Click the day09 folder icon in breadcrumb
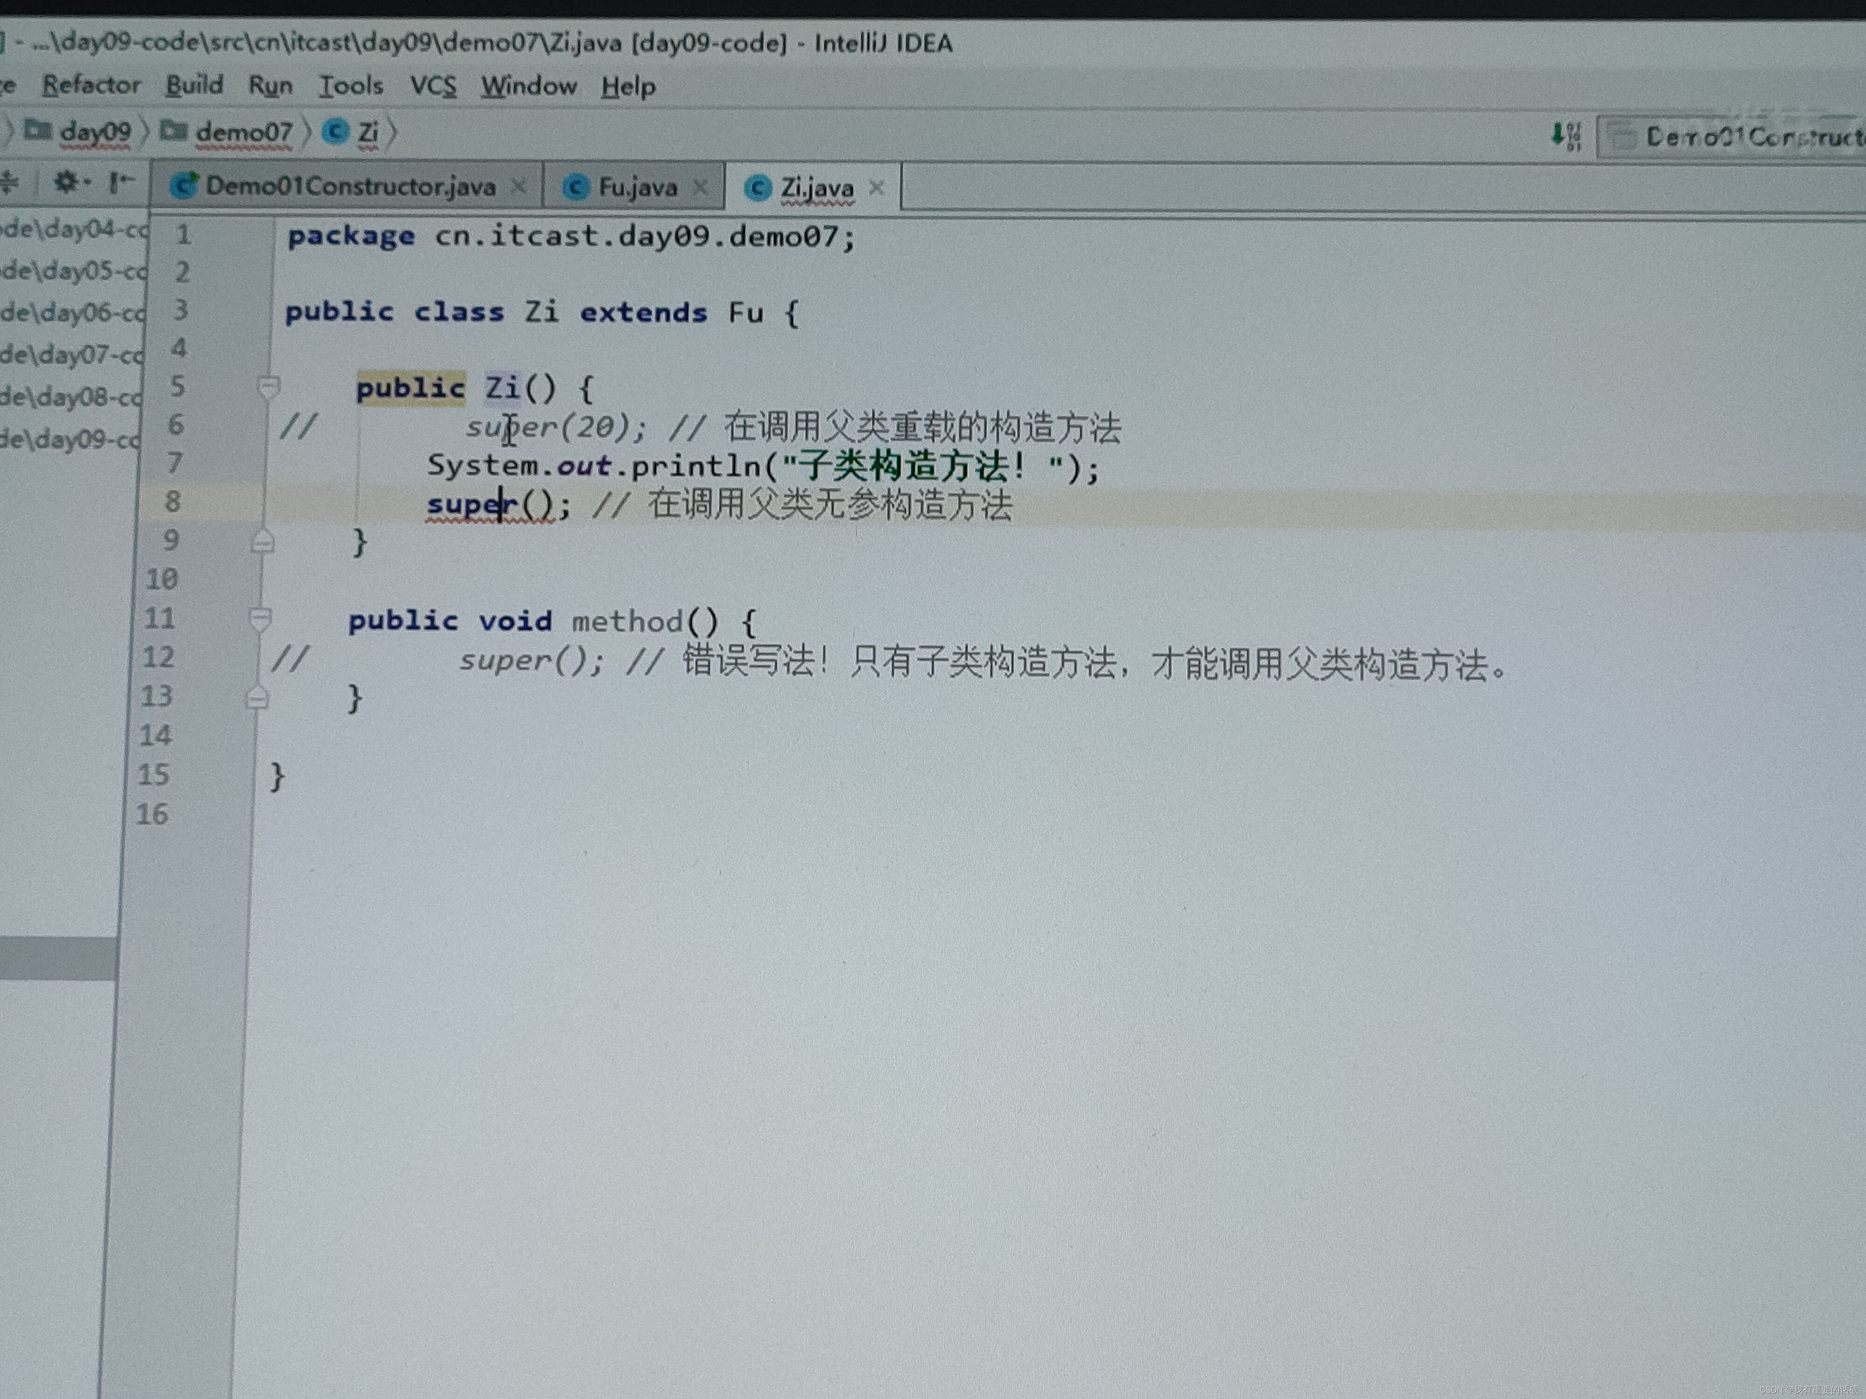Viewport: 1866px width, 1399px height. pos(38,131)
